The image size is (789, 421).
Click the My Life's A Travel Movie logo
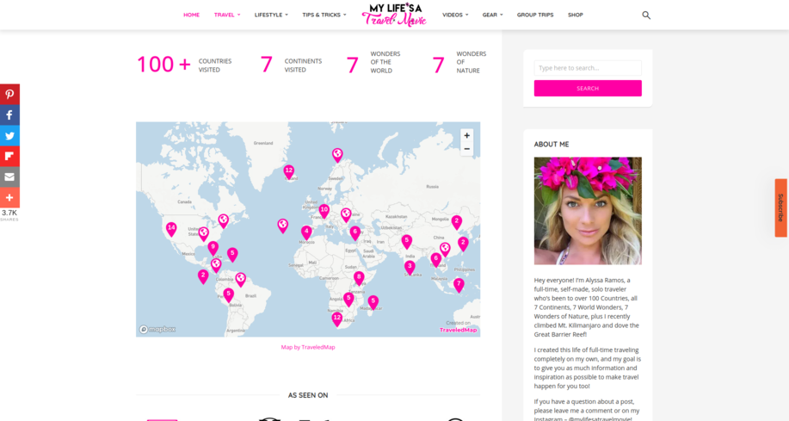(394, 15)
